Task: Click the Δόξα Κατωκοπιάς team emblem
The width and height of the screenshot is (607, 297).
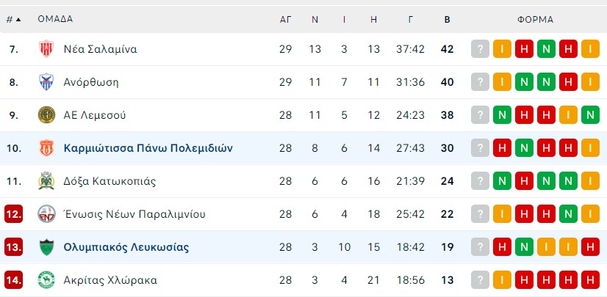Action: 46,180
